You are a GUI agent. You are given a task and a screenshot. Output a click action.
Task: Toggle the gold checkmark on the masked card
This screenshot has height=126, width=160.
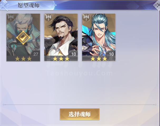click(23, 38)
